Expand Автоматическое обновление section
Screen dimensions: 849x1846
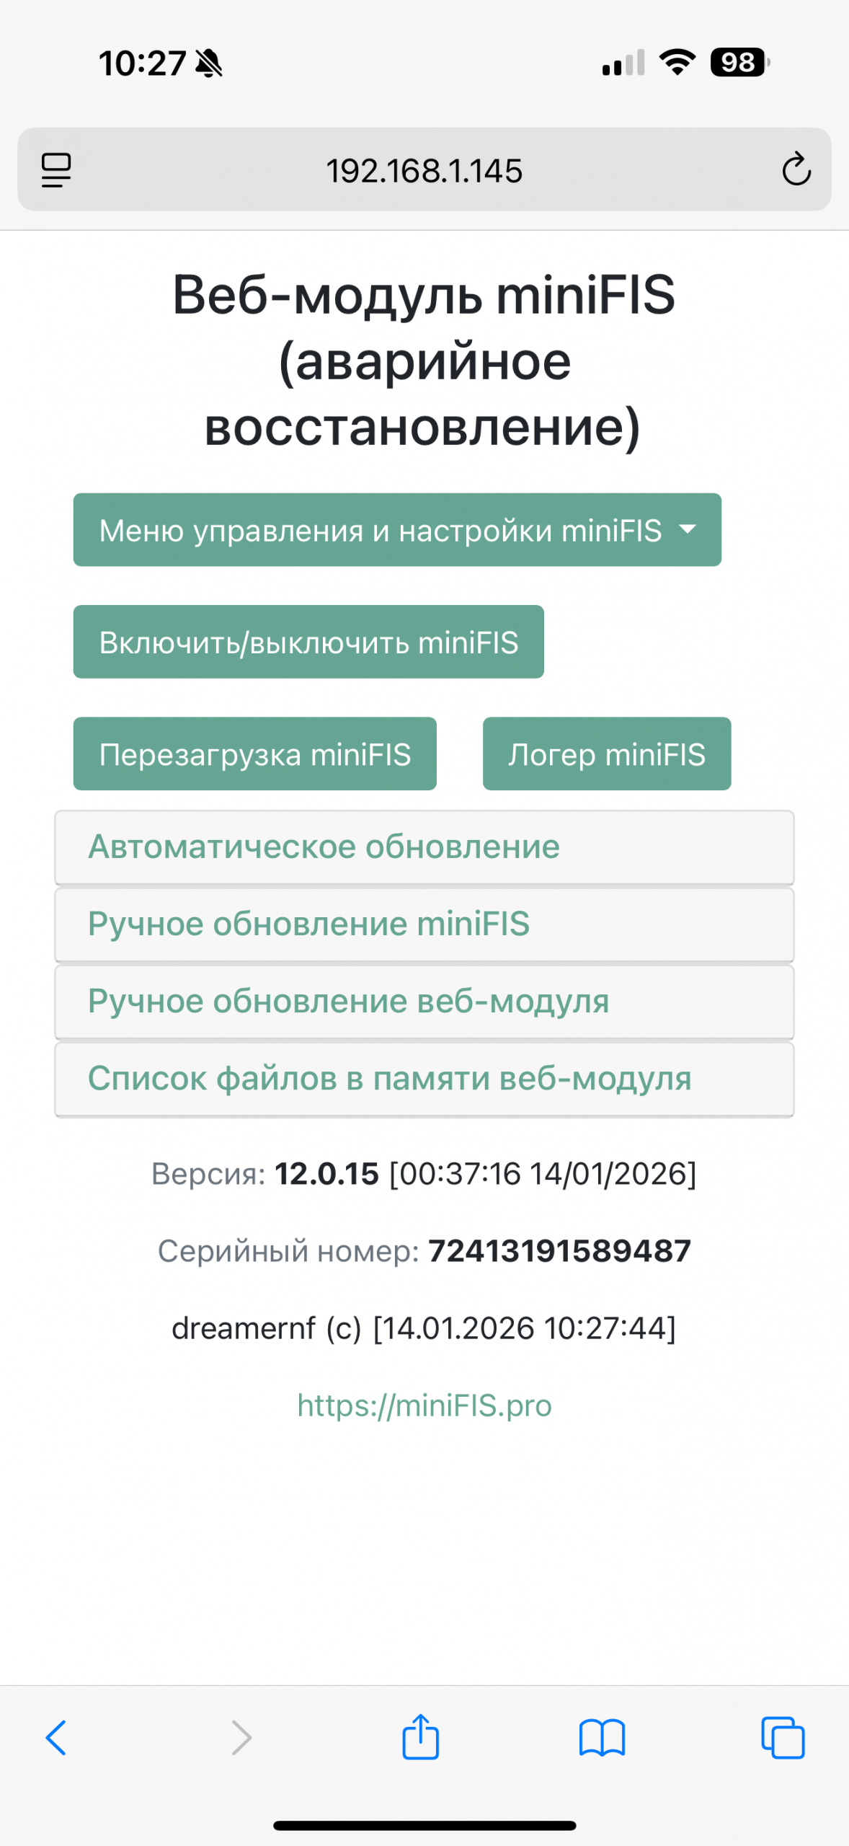click(424, 847)
